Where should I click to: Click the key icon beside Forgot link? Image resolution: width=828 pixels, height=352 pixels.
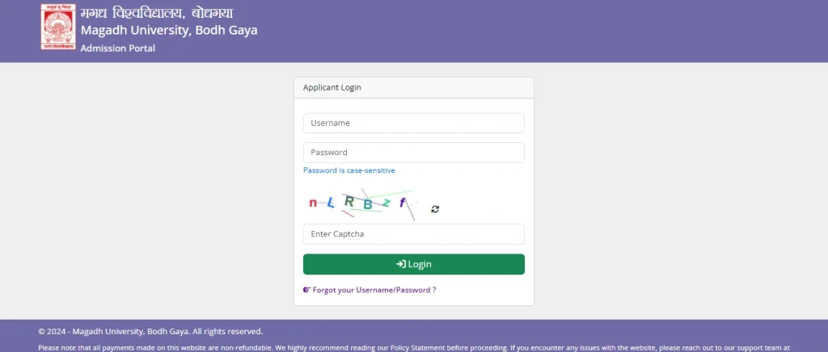point(306,290)
